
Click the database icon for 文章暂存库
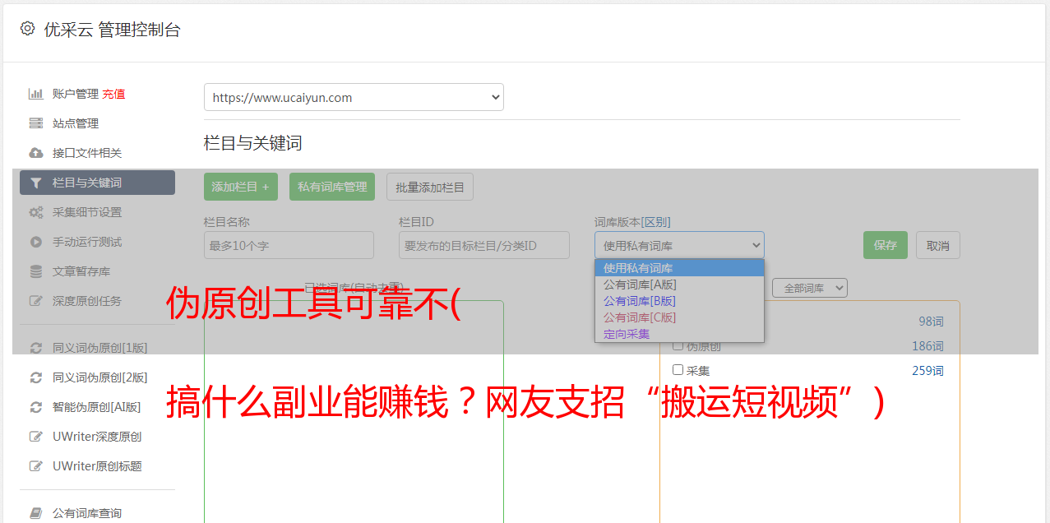[x=35, y=271]
